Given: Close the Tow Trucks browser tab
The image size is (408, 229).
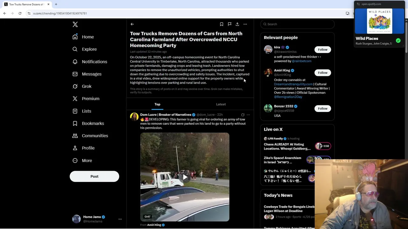Looking at the screenshot, I should pyautogui.click(x=48, y=4).
